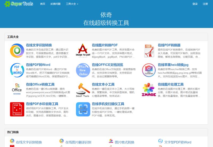This screenshot has height=147, width=213.
Task: Go to 首页 in navigation bar
Action: coord(43,4)
